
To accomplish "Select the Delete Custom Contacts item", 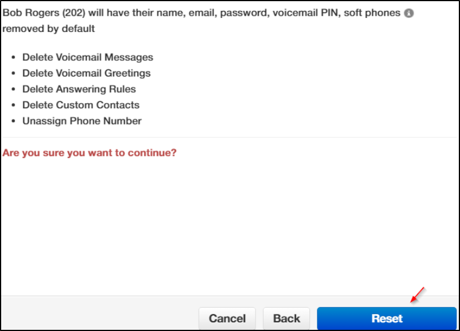I will point(81,105).
